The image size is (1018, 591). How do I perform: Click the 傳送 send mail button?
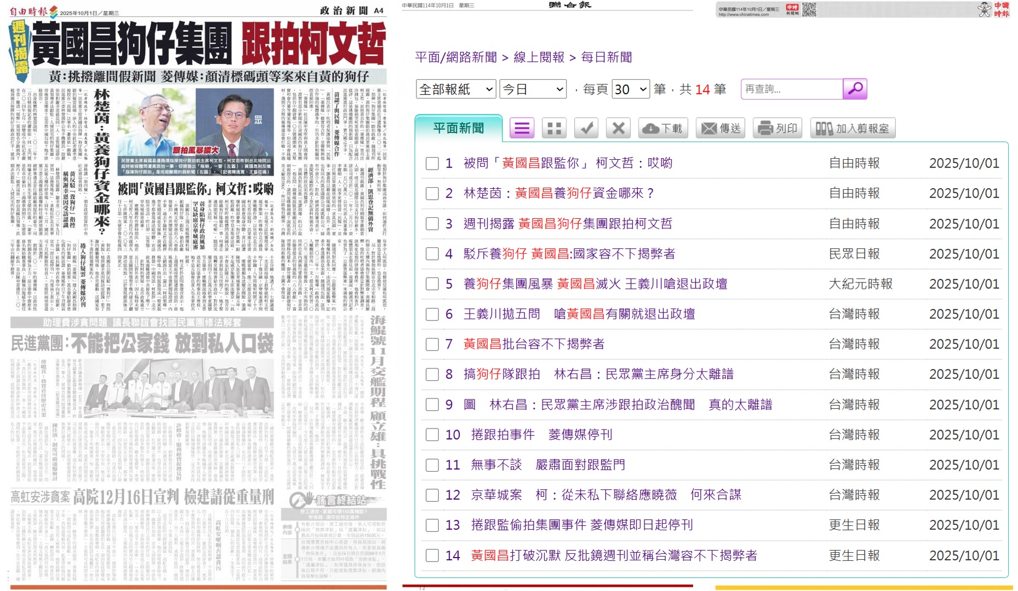click(721, 128)
